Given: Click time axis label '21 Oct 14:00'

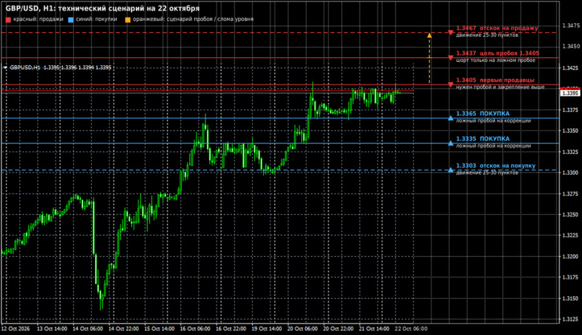Looking at the screenshot, I should (x=374, y=329).
